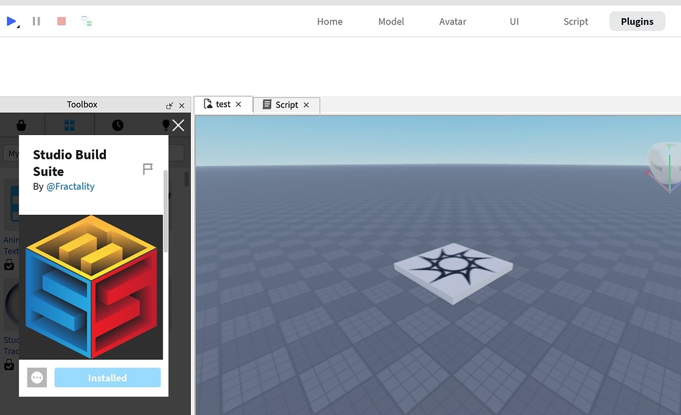Image resolution: width=681 pixels, height=415 pixels.
Task: Open the Toolbox Inventory grid tab
Action: point(70,125)
